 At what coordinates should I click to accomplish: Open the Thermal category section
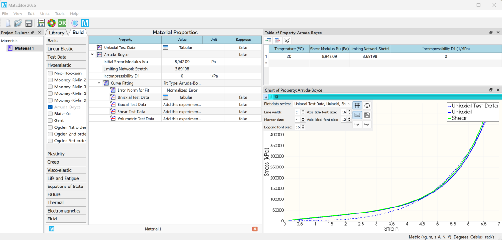tap(66, 202)
